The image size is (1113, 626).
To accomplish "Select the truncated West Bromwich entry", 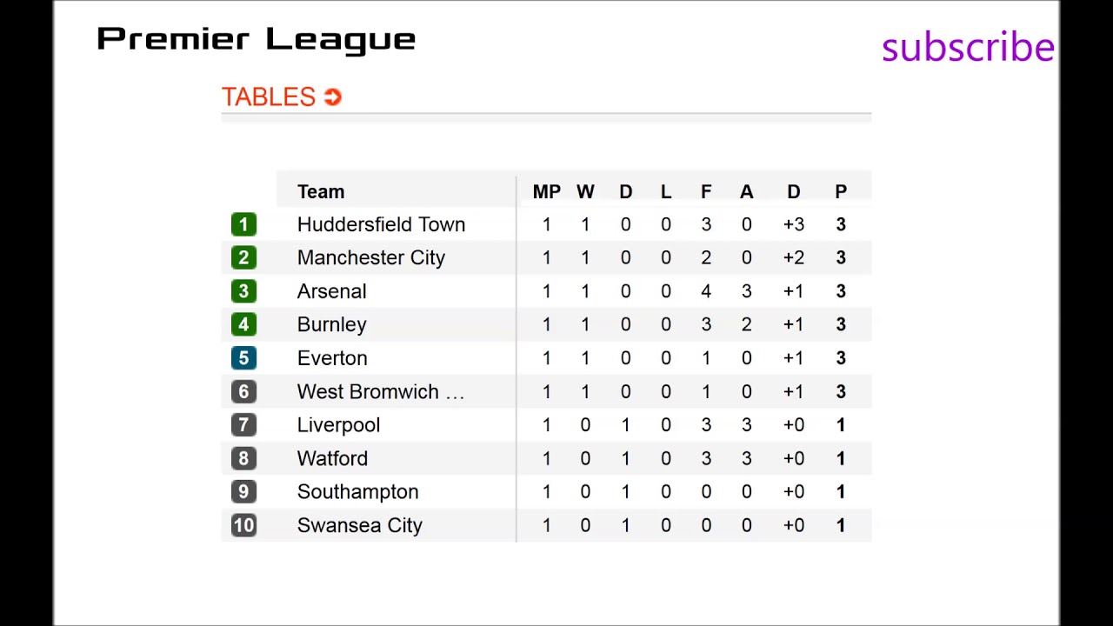I will click(x=380, y=392).
